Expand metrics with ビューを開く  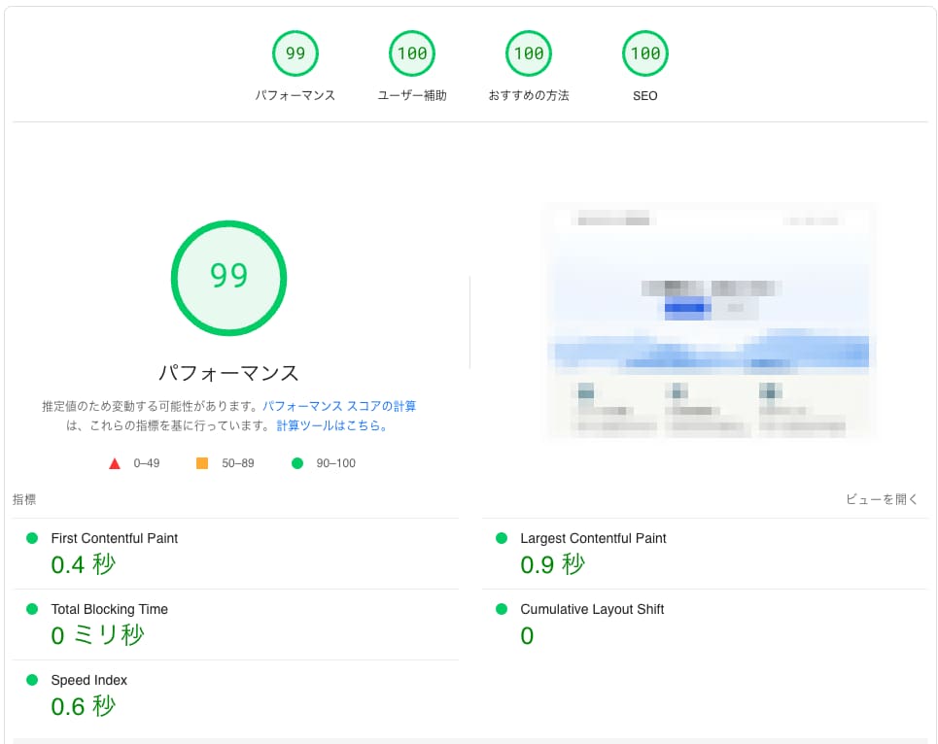(x=882, y=499)
